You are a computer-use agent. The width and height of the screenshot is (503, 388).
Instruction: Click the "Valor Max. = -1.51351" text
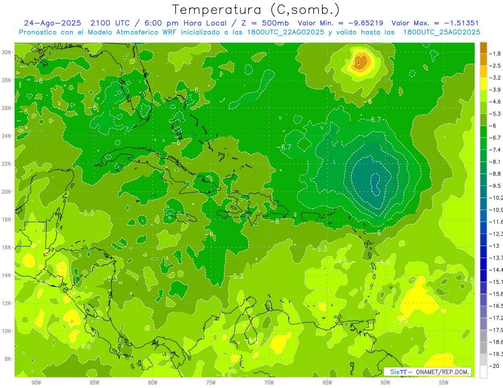point(435,23)
